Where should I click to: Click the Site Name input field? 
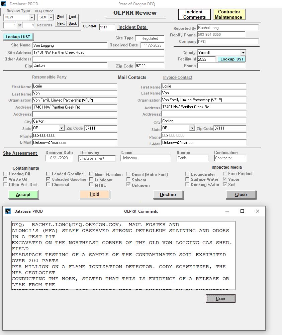click(x=70, y=45)
